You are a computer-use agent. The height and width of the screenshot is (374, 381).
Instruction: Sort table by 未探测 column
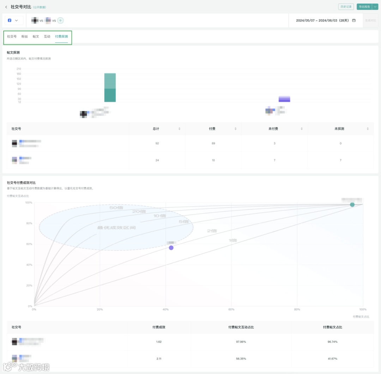tap(368, 129)
